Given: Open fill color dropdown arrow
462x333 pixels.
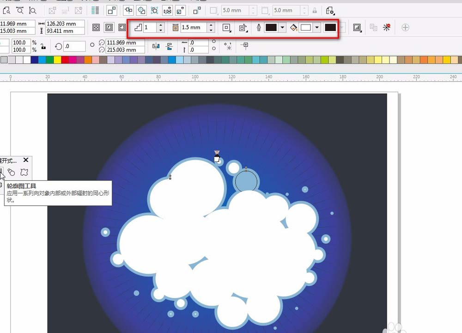Looking at the screenshot, I should point(317,27).
